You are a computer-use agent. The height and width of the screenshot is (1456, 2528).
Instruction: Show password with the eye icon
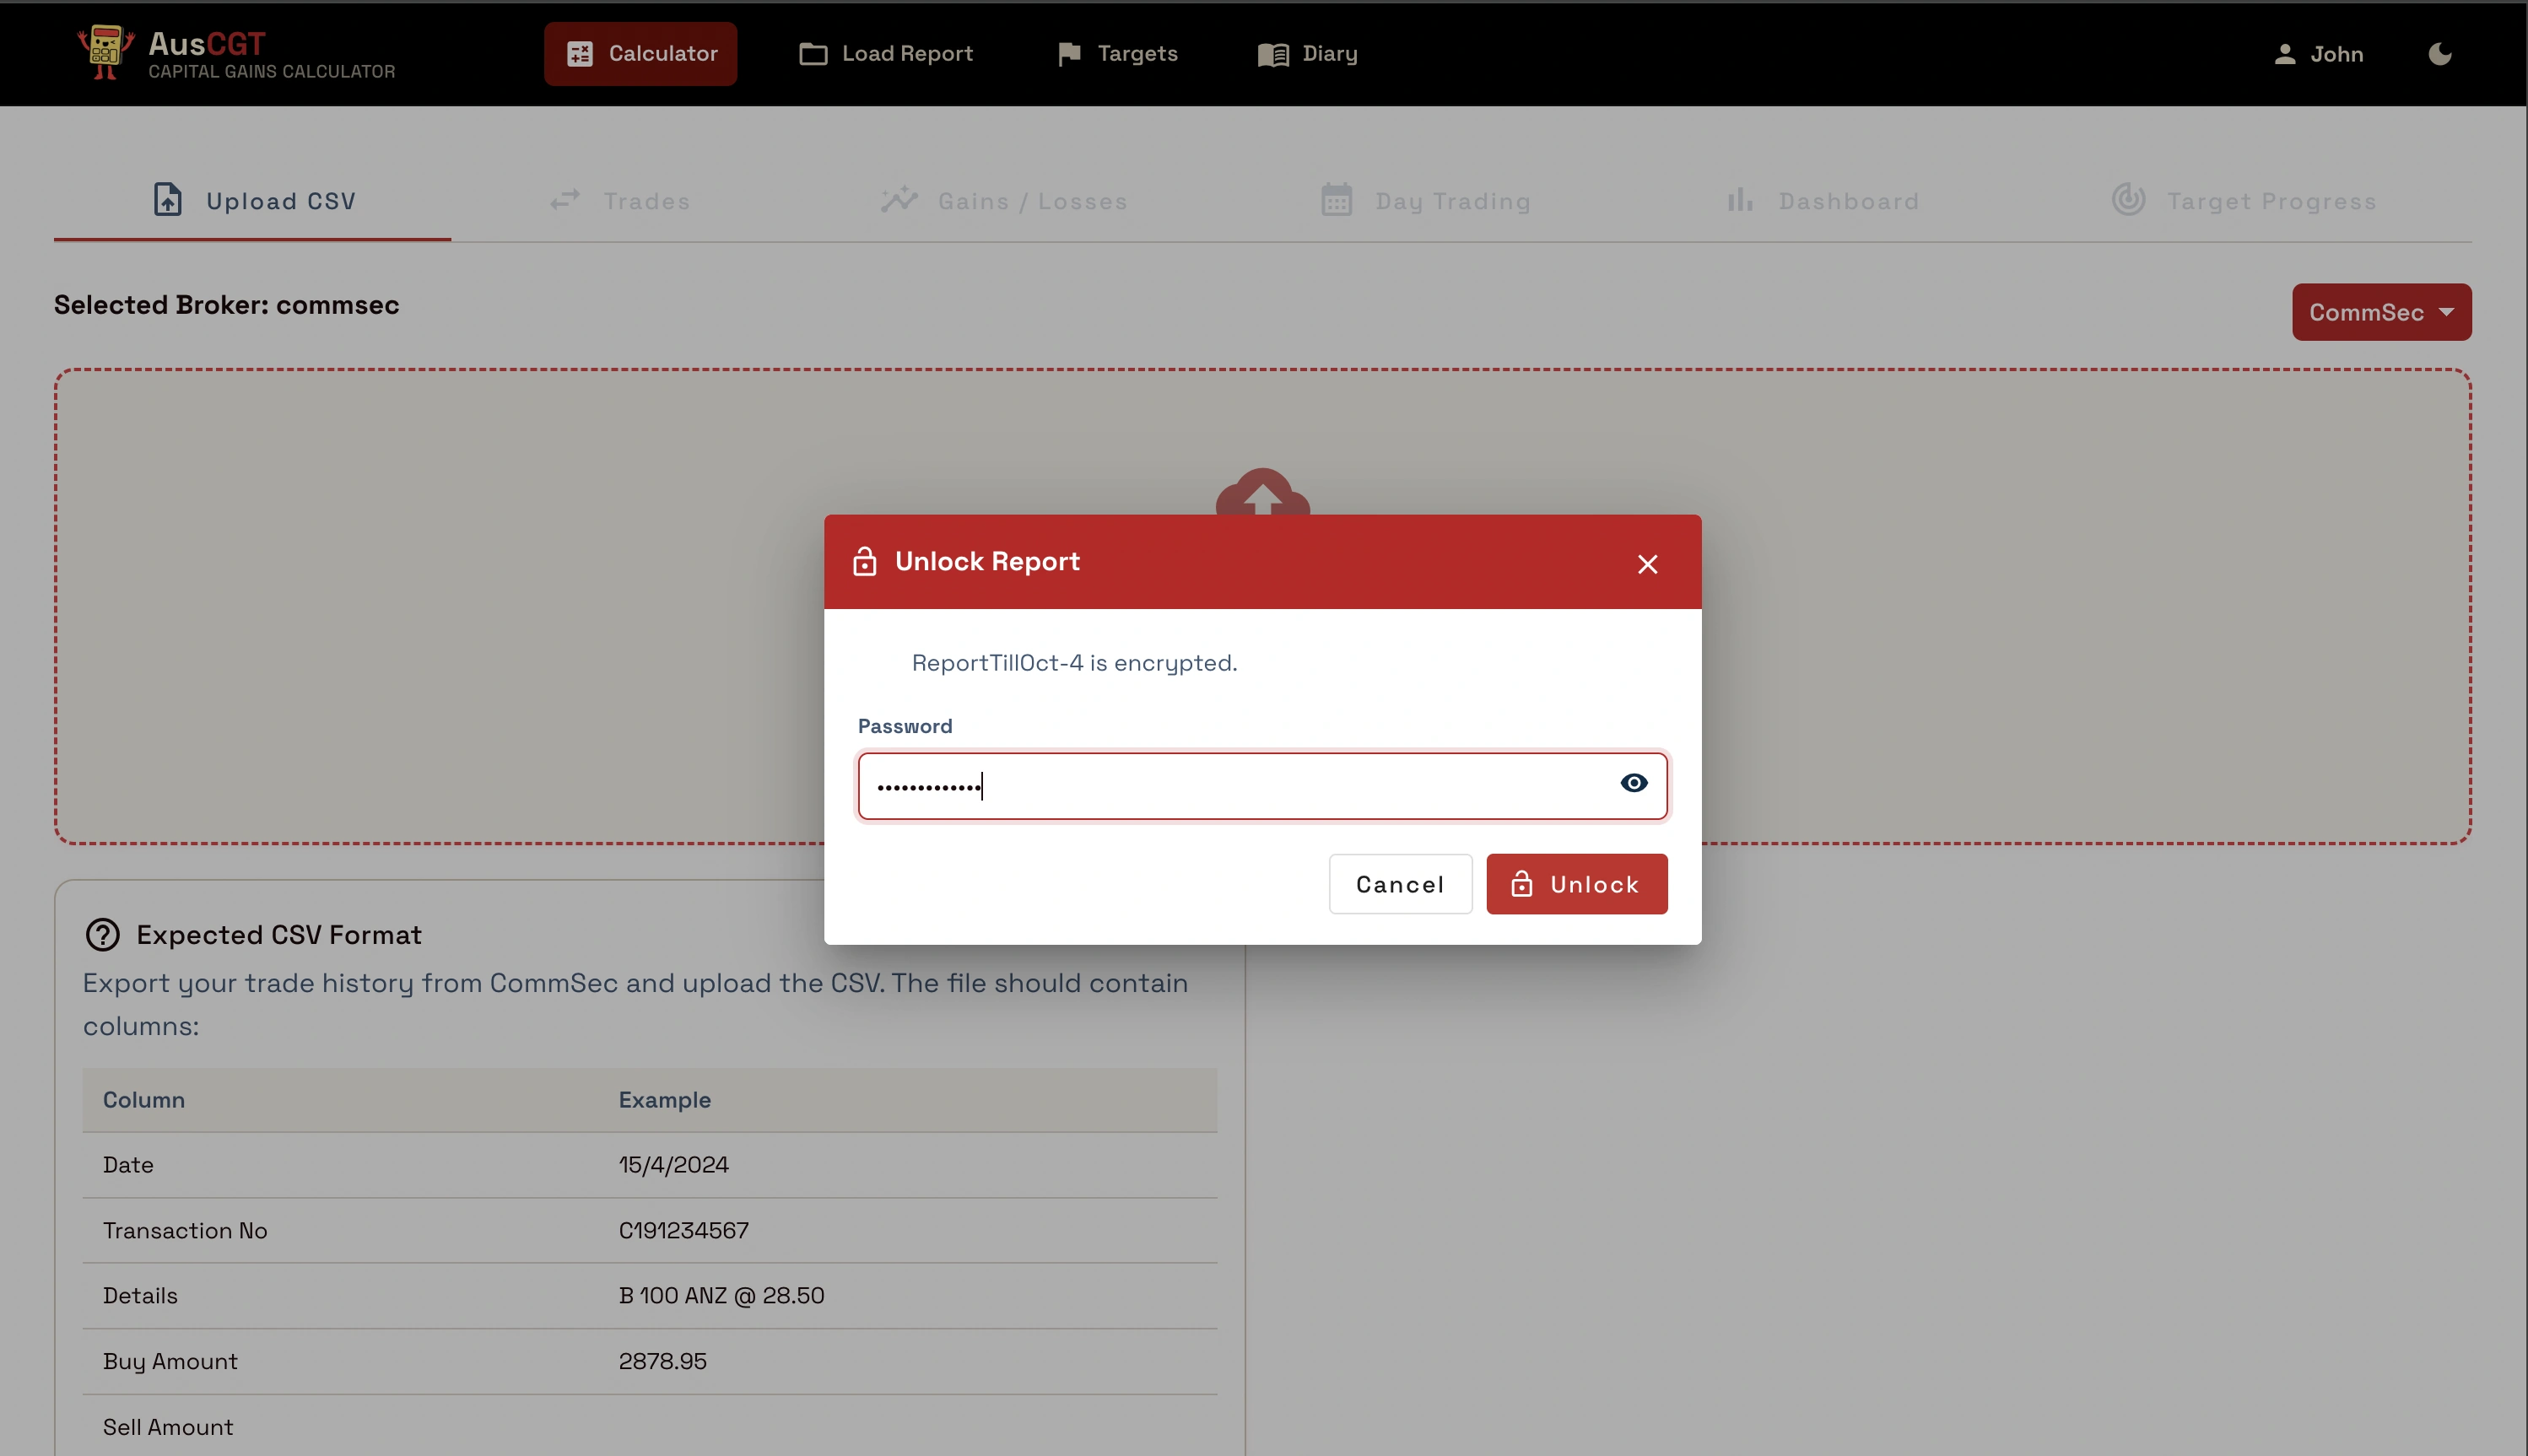point(1633,783)
